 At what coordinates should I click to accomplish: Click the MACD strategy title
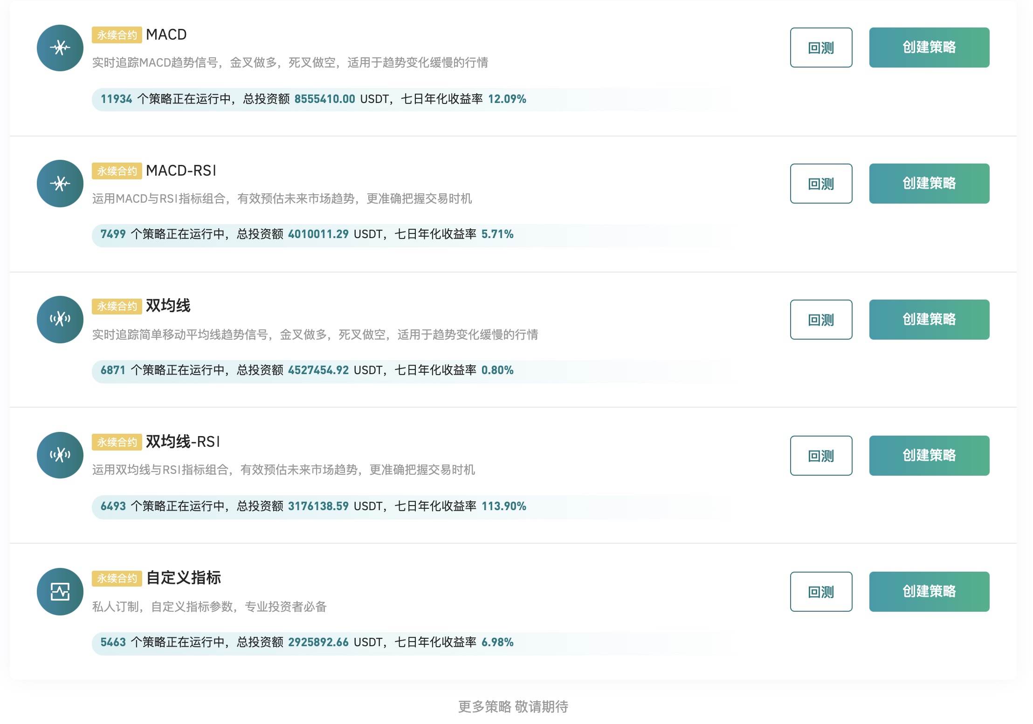point(166,34)
